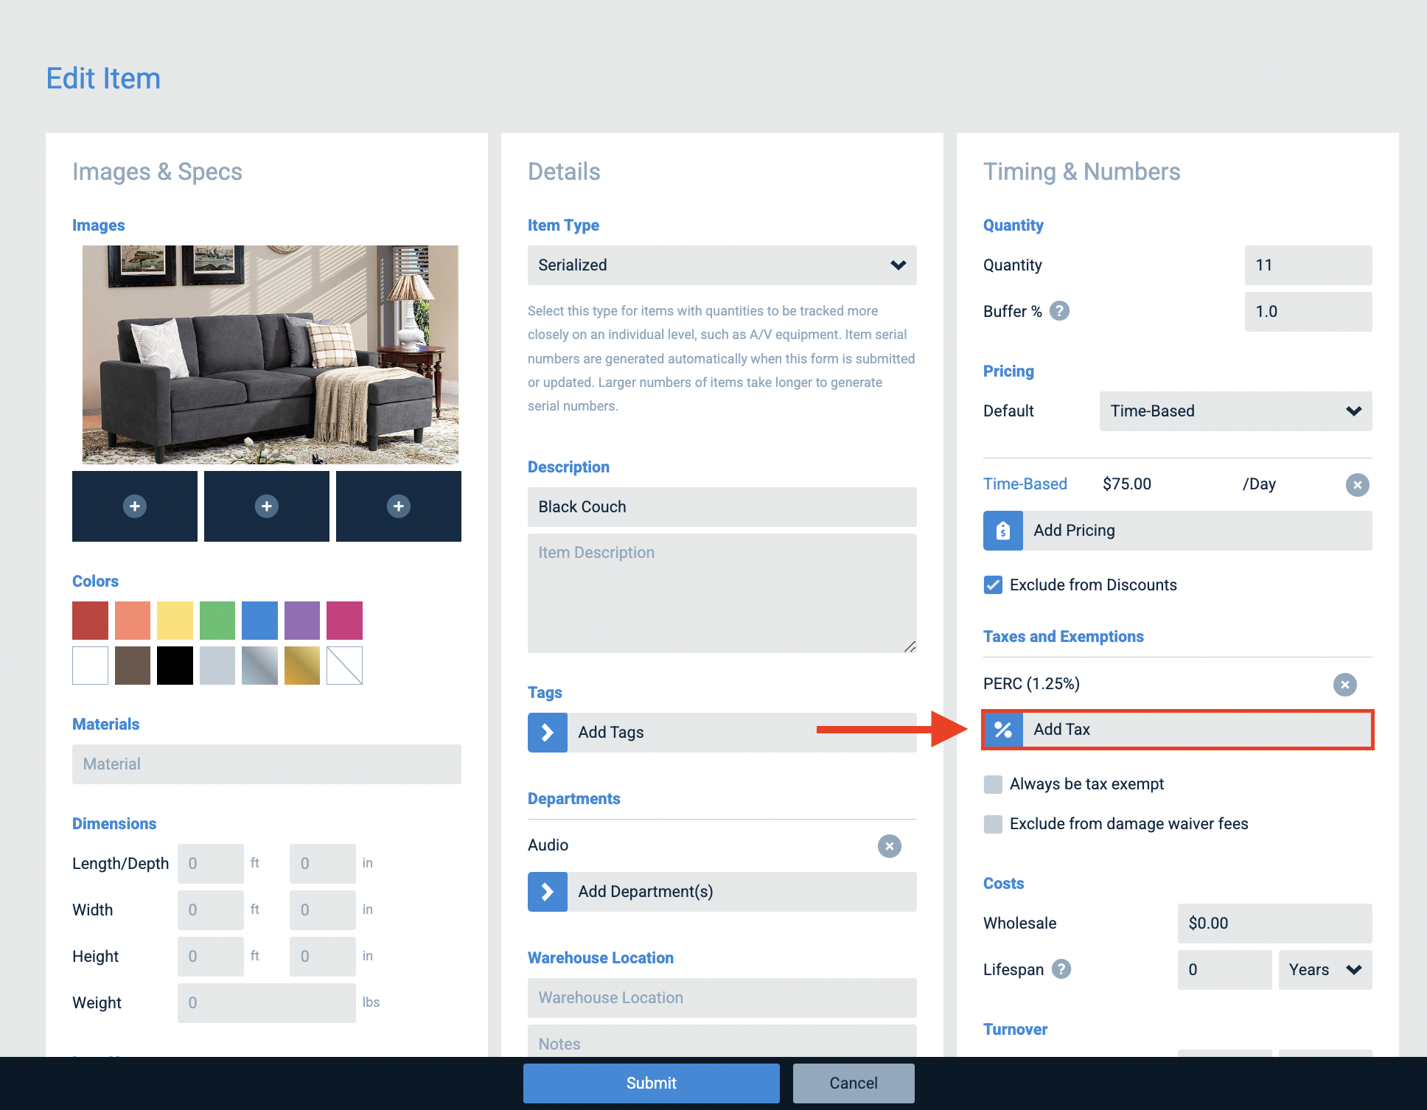Click the Add Tax percent icon
Image resolution: width=1427 pixels, height=1110 pixels.
(x=1003, y=730)
